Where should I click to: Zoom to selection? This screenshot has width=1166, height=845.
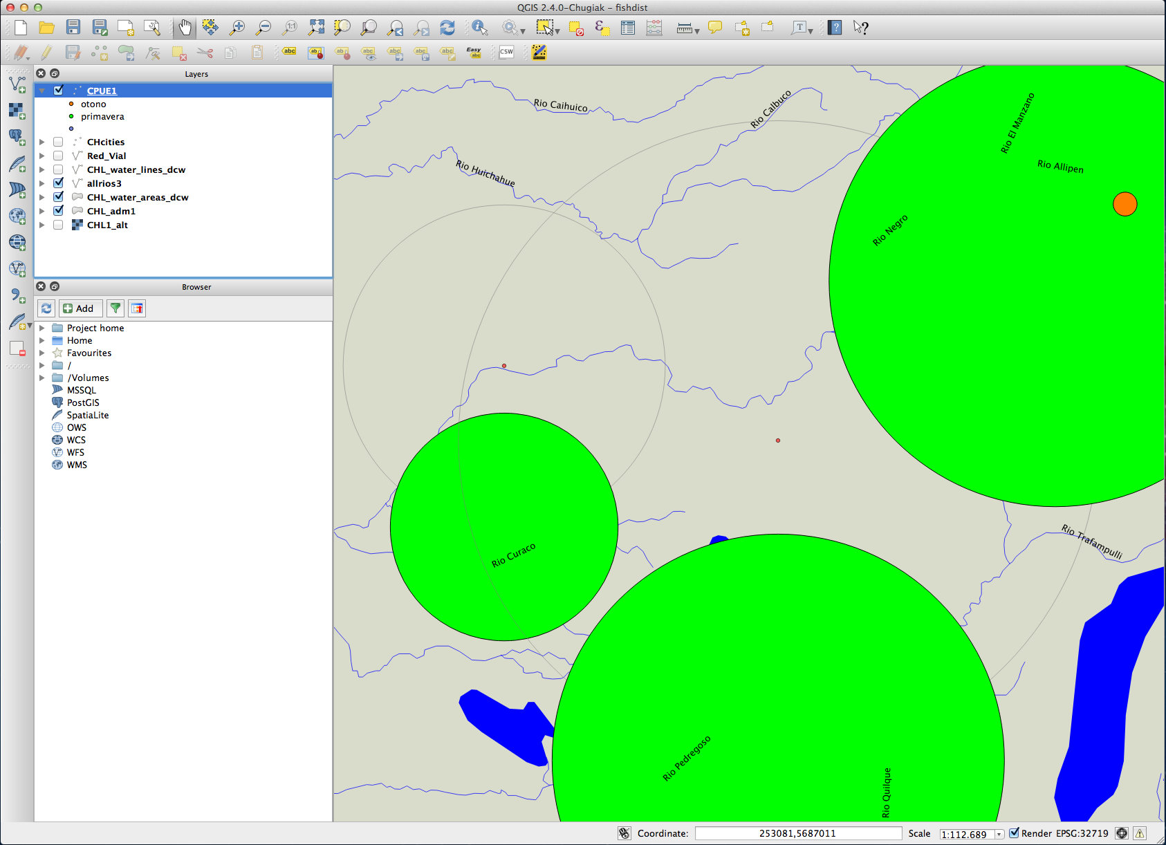point(342,28)
